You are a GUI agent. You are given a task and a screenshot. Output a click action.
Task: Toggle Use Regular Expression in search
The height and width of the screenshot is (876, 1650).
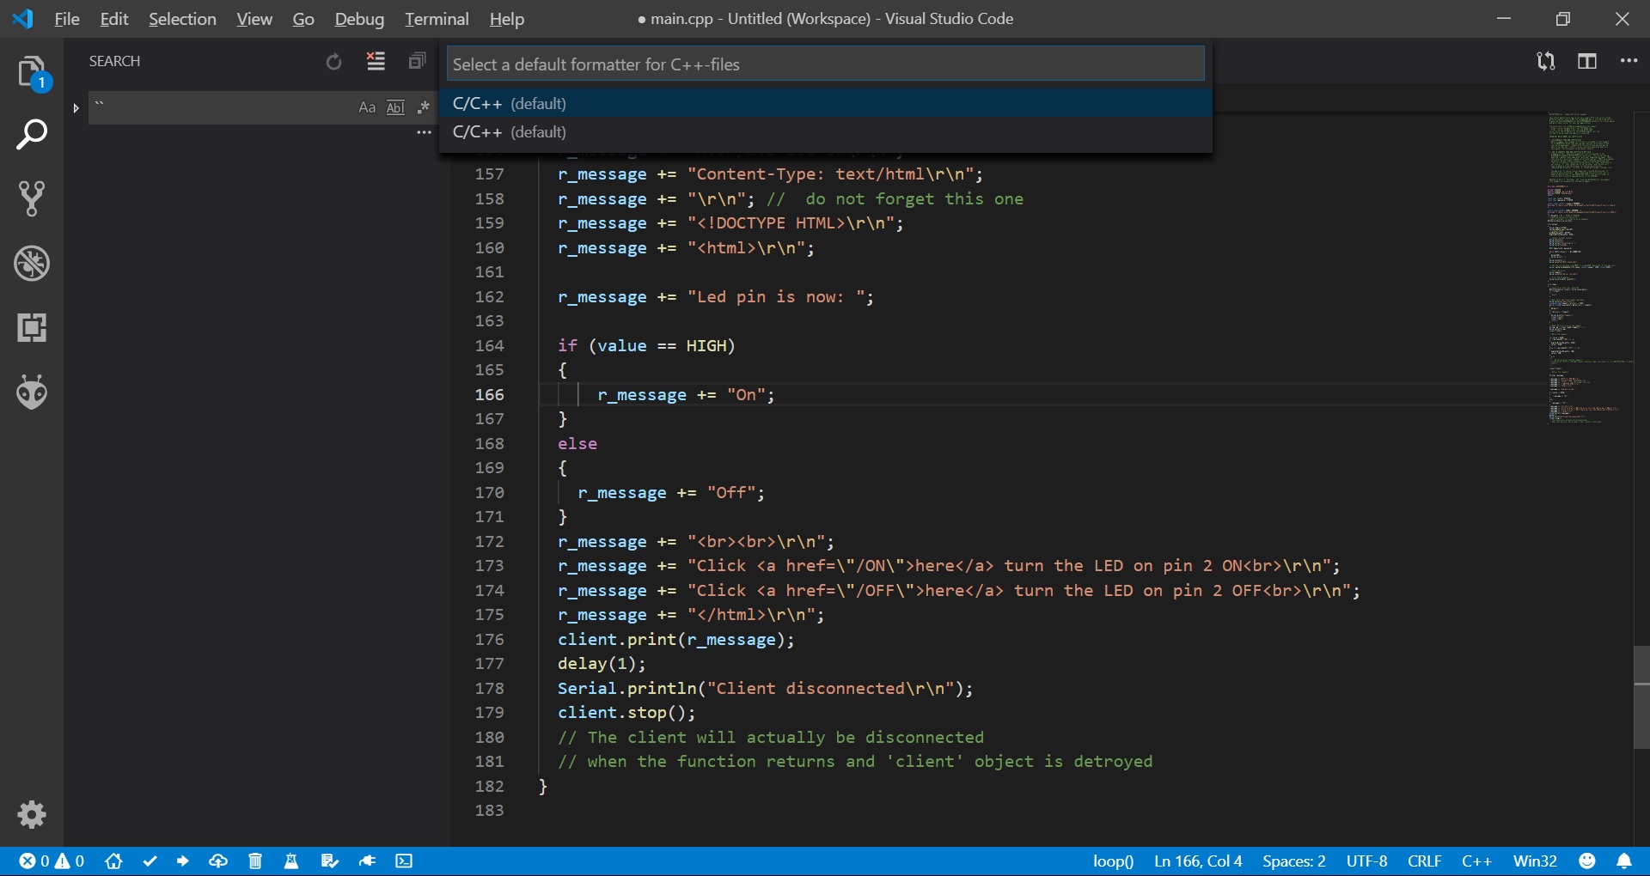pos(423,107)
